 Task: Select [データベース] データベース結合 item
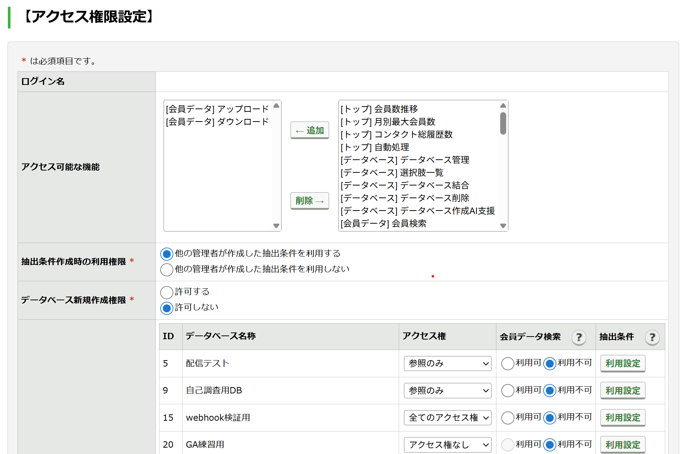coord(419,185)
